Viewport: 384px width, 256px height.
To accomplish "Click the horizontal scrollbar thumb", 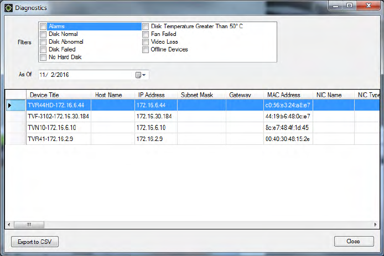I will click(x=29, y=224).
